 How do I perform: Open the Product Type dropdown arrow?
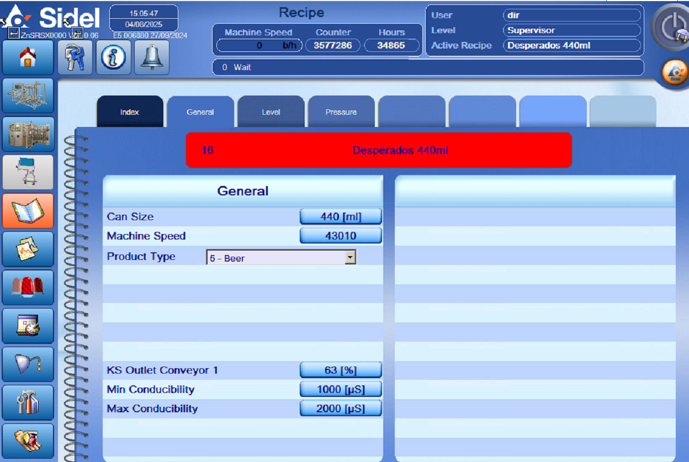point(350,257)
